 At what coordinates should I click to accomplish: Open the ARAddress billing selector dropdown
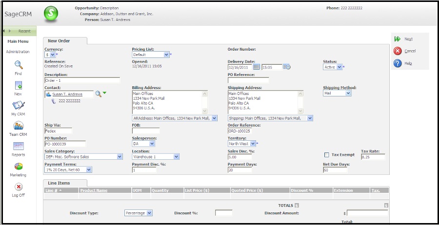(175, 118)
